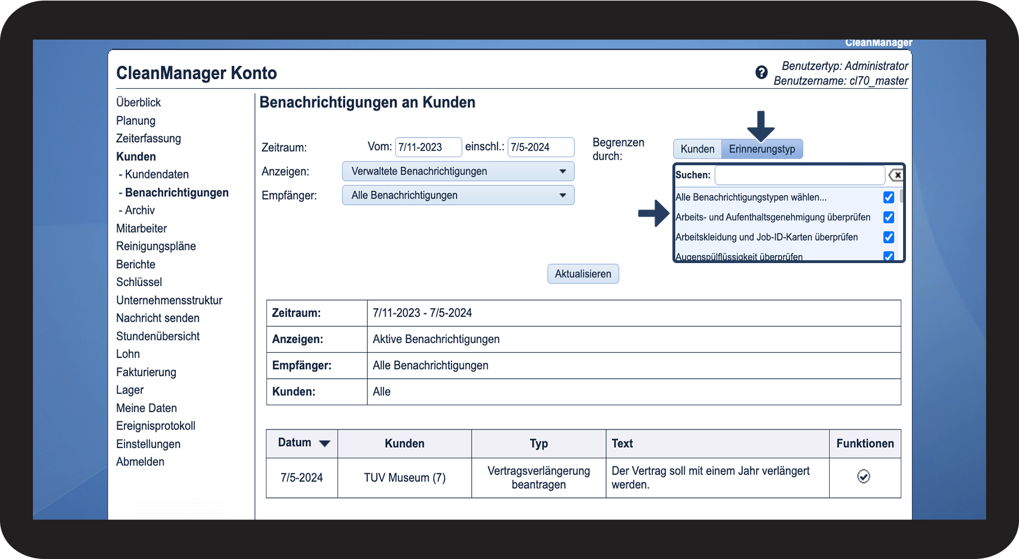Toggle Arbeitskleidung und Job-ID-Karten überprüfen checkbox
The height and width of the screenshot is (559, 1019).
(x=889, y=237)
